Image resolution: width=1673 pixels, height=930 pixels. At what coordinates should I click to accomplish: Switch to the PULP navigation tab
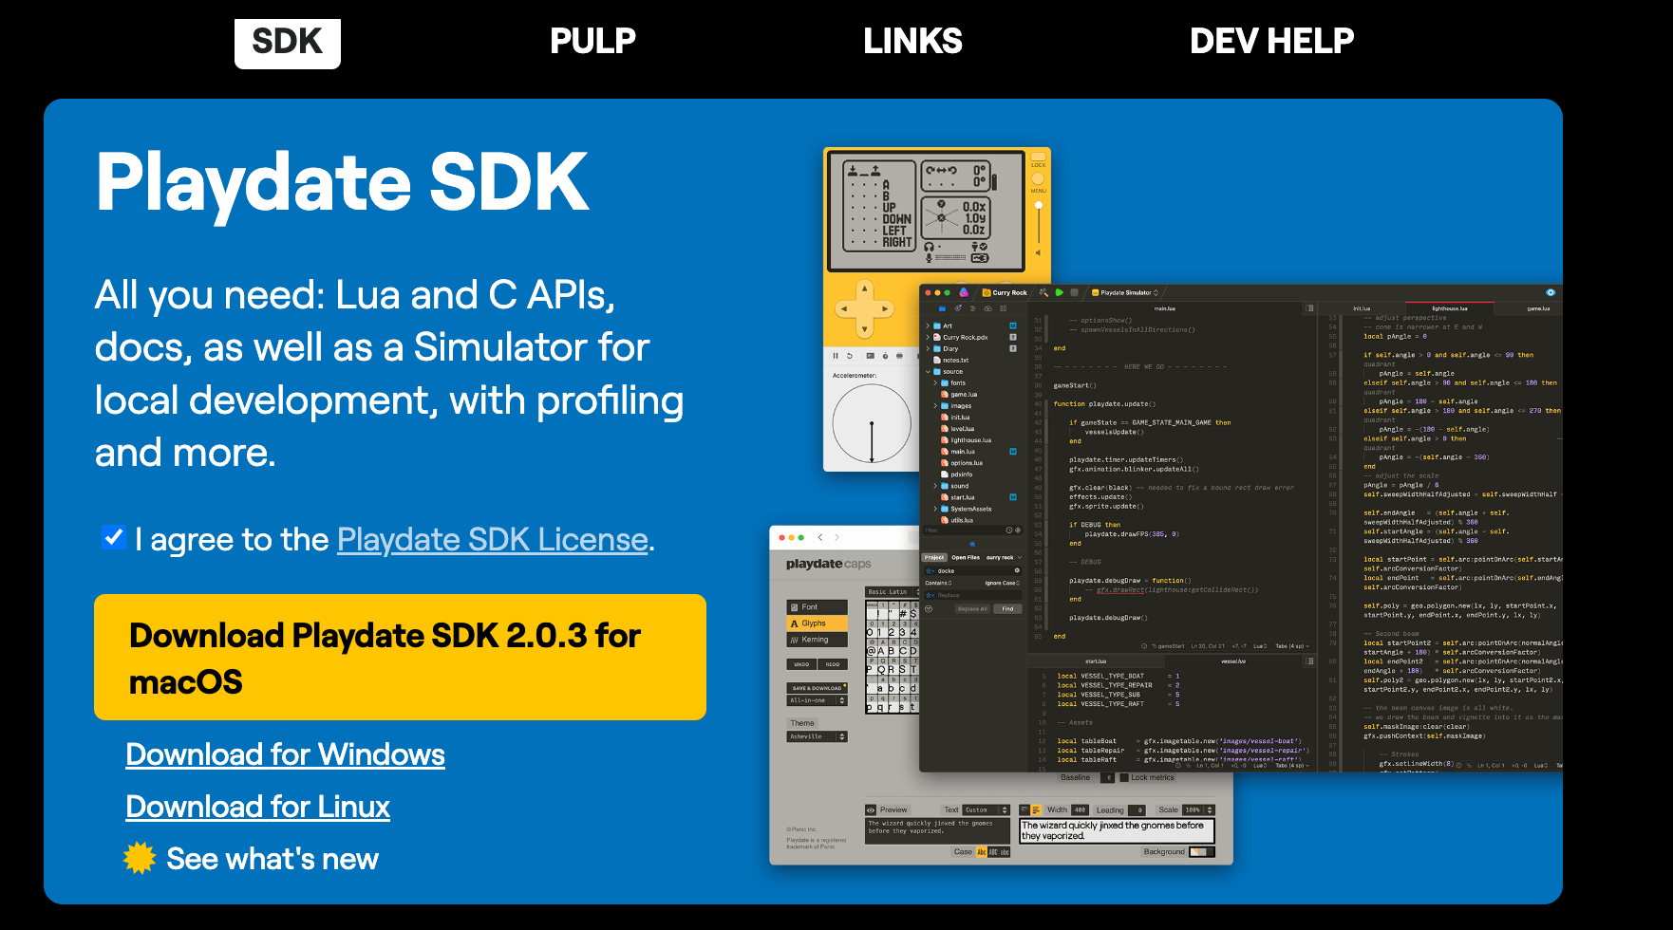click(592, 41)
